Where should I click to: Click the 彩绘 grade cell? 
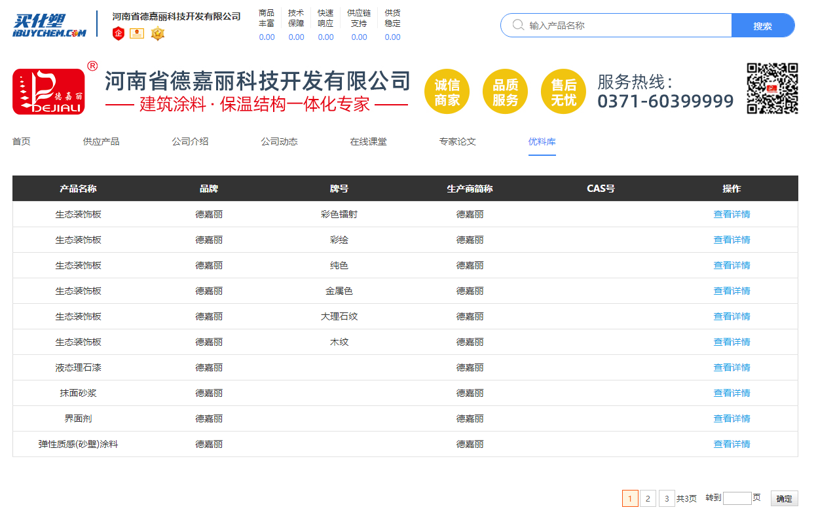[339, 240]
